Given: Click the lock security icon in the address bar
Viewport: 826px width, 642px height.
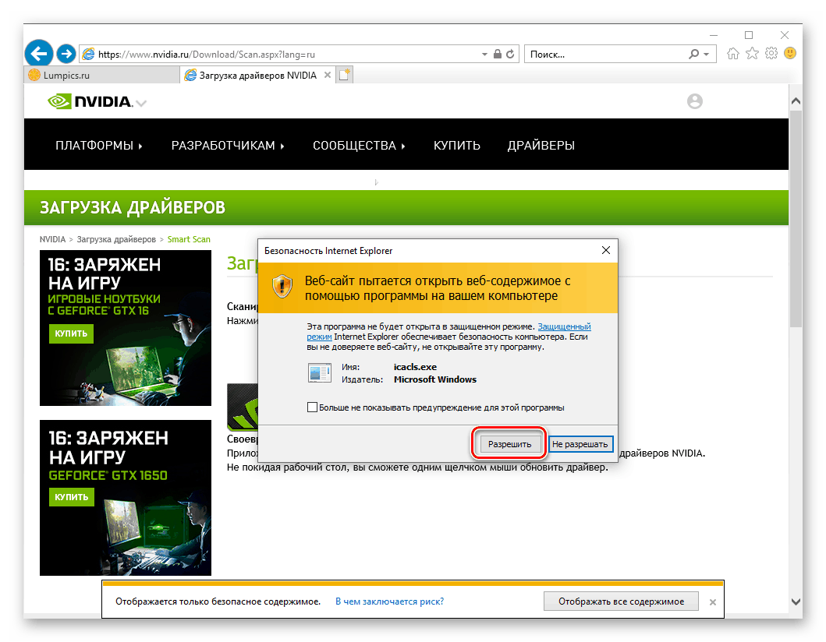Looking at the screenshot, I should tap(498, 54).
